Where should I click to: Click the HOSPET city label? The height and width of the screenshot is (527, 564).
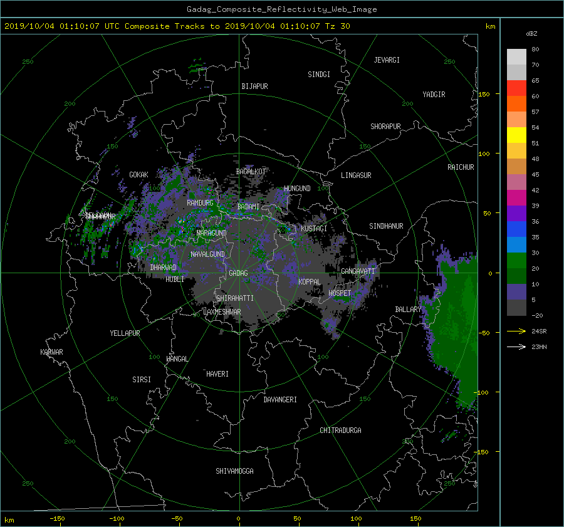pyautogui.click(x=340, y=293)
